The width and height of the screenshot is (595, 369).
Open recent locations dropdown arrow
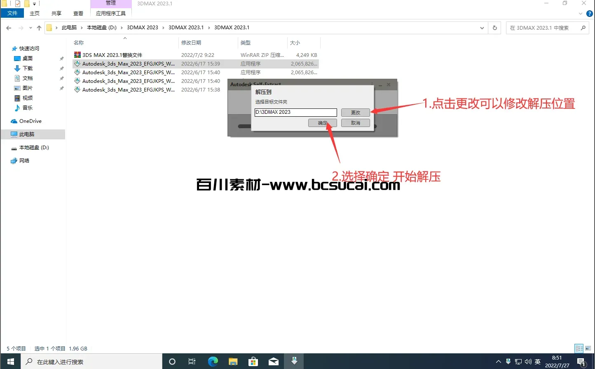click(x=30, y=28)
